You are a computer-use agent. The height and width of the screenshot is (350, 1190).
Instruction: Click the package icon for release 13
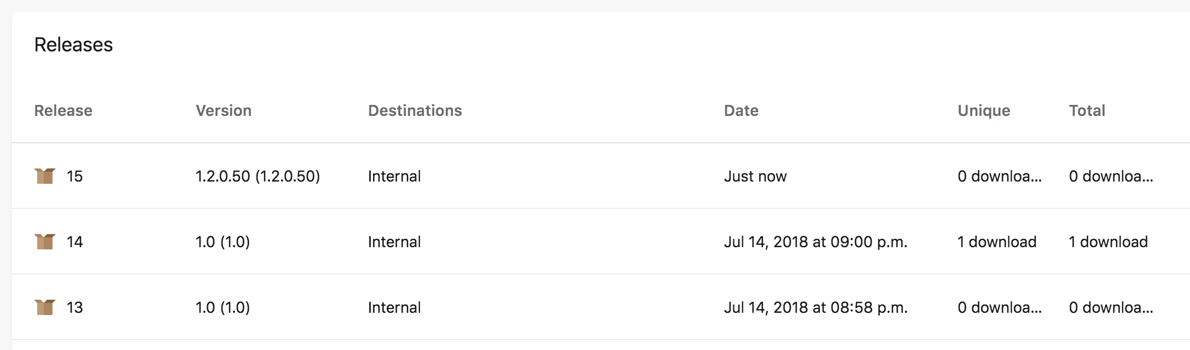click(44, 307)
